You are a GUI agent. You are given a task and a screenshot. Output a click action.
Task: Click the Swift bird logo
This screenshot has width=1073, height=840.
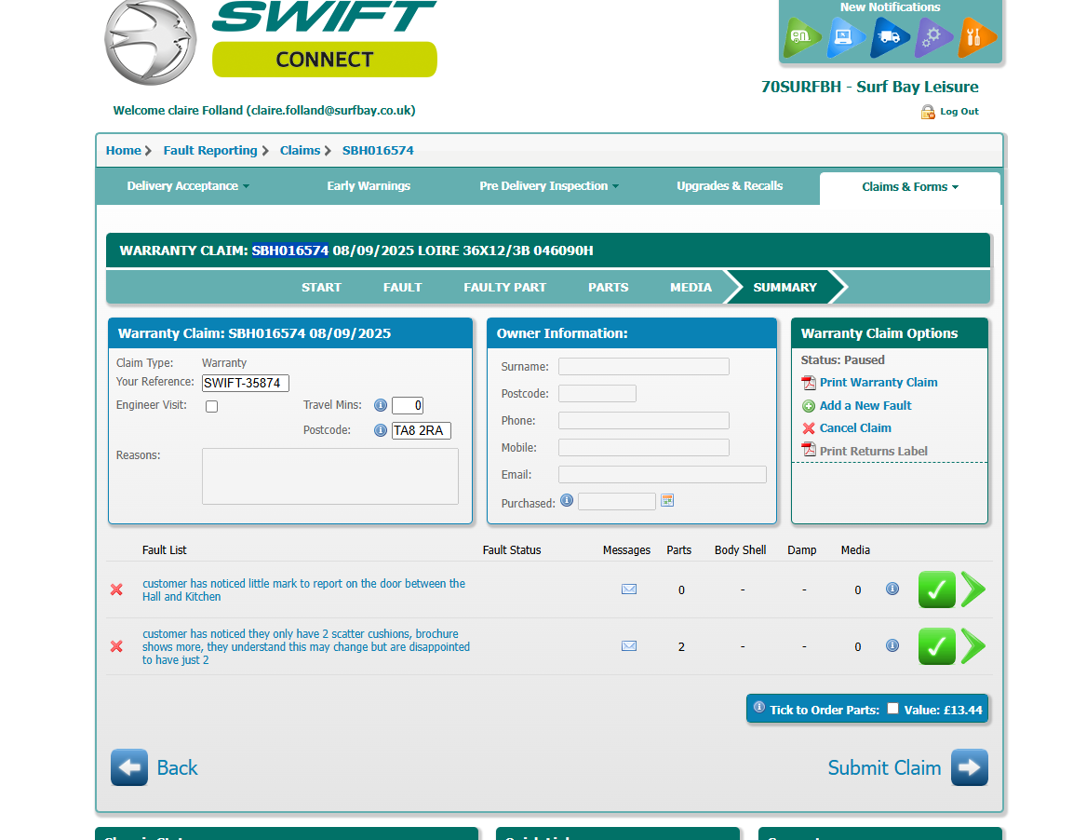[x=151, y=41]
